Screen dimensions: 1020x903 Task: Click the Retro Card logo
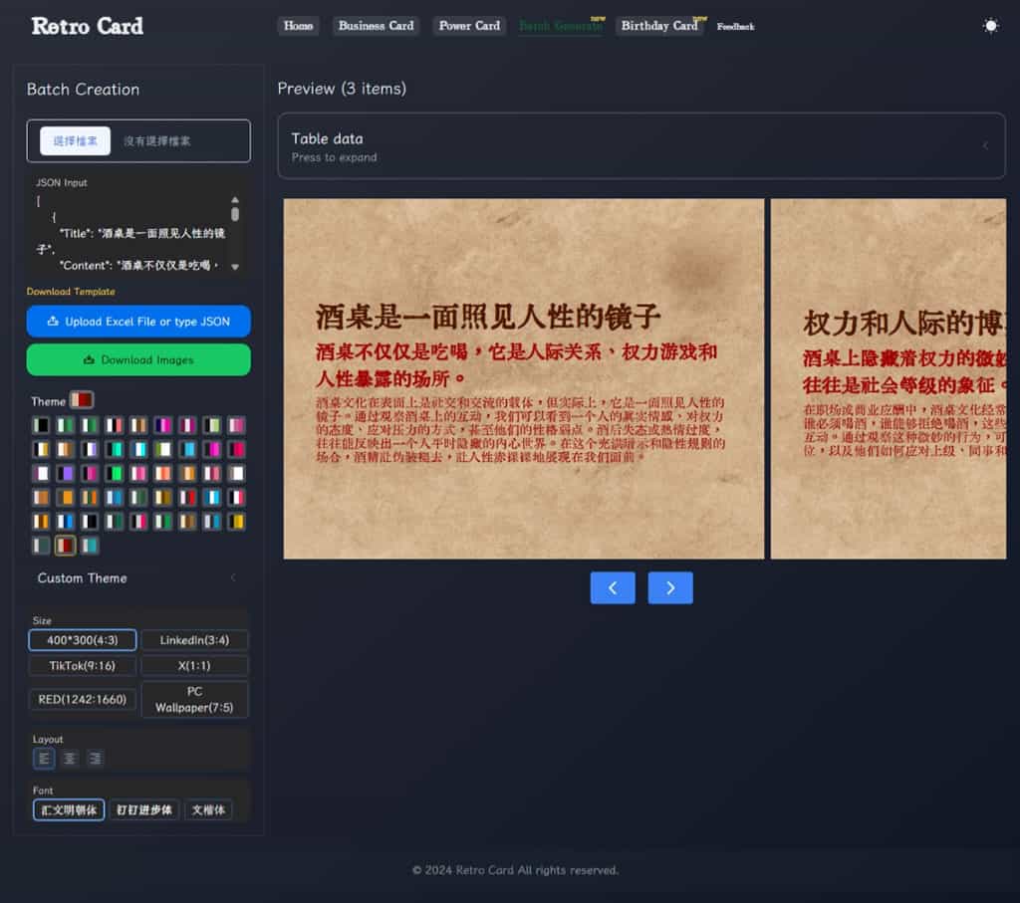pyautogui.click(x=88, y=26)
